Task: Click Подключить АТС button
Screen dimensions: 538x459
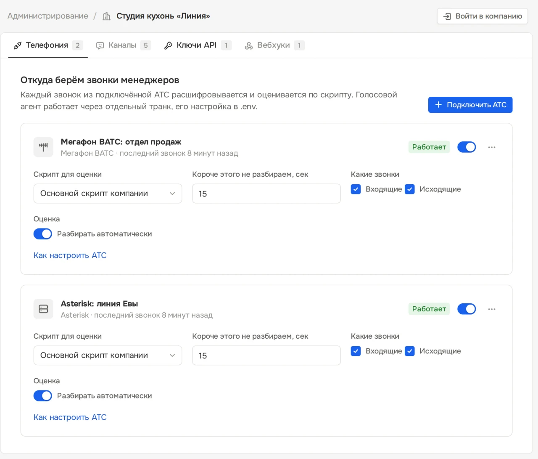Action: click(470, 105)
